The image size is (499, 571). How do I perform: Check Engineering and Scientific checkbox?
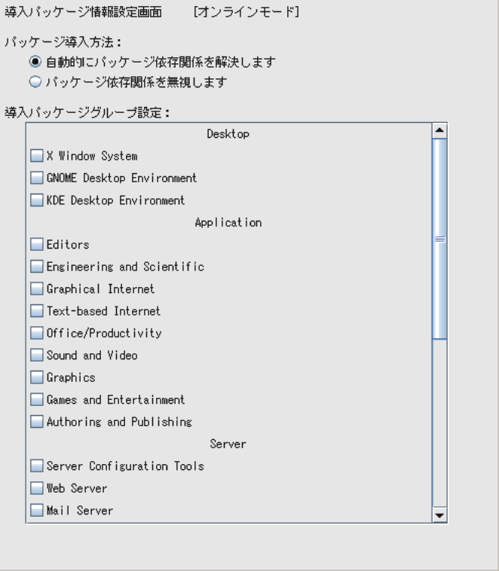click(37, 267)
